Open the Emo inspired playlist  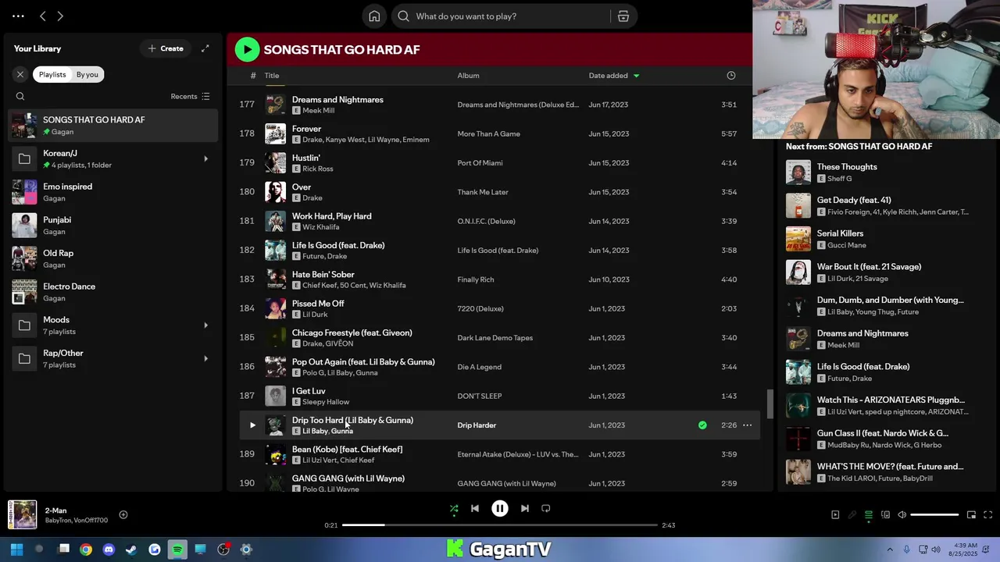(113, 192)
